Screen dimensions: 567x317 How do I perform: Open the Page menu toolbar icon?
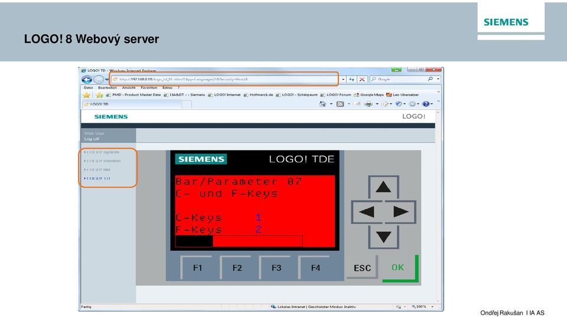[385, 104]
